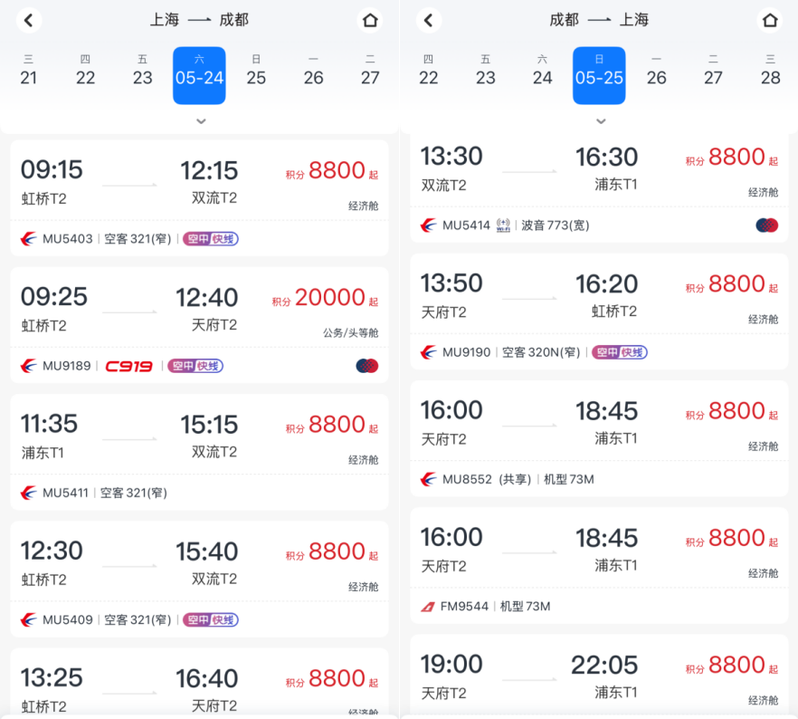
Task: Tap home icon on Chengdu-Shanghai panel
Action: 769,20
